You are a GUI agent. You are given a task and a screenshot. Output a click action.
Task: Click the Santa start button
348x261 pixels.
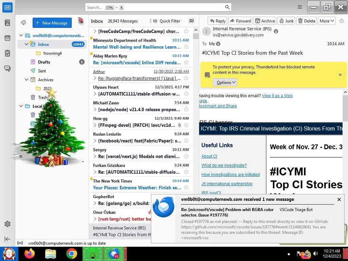[9, 254]
